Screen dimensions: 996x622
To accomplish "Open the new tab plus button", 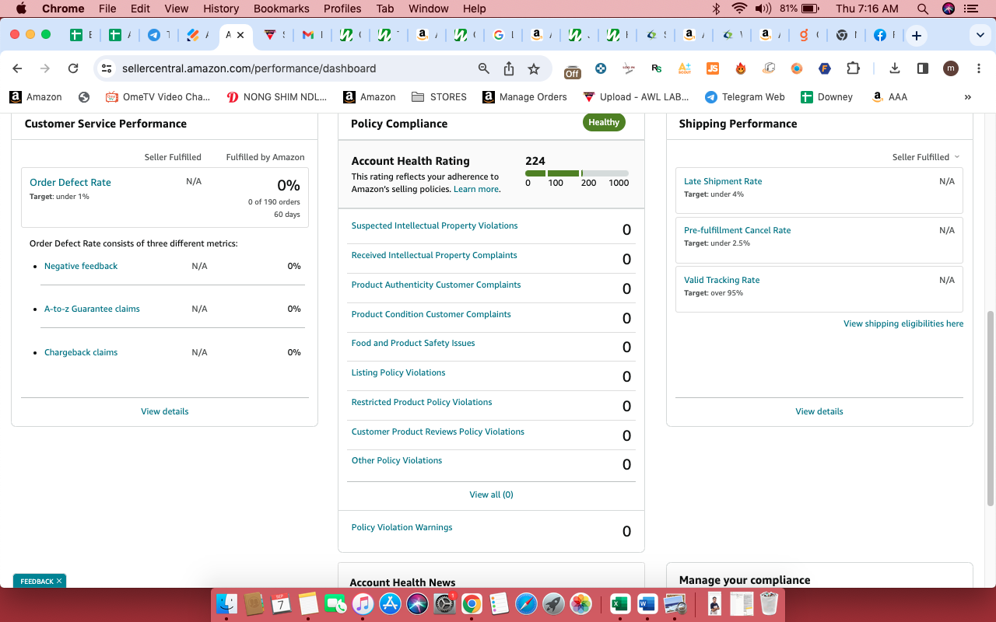I will point(917,36).
